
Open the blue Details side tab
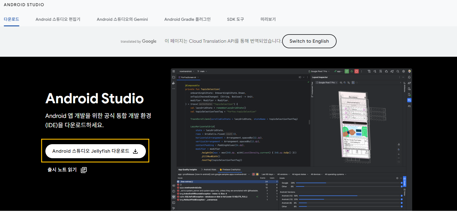[x=405, y=181]
